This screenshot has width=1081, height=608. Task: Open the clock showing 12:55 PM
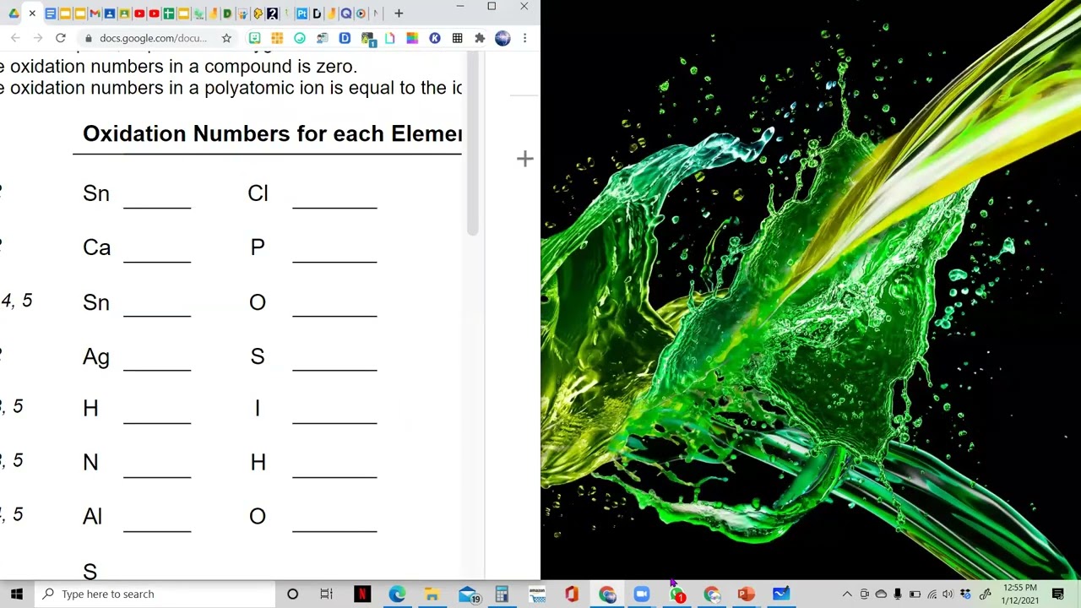pyautogui.click(x=1019, y=594)
